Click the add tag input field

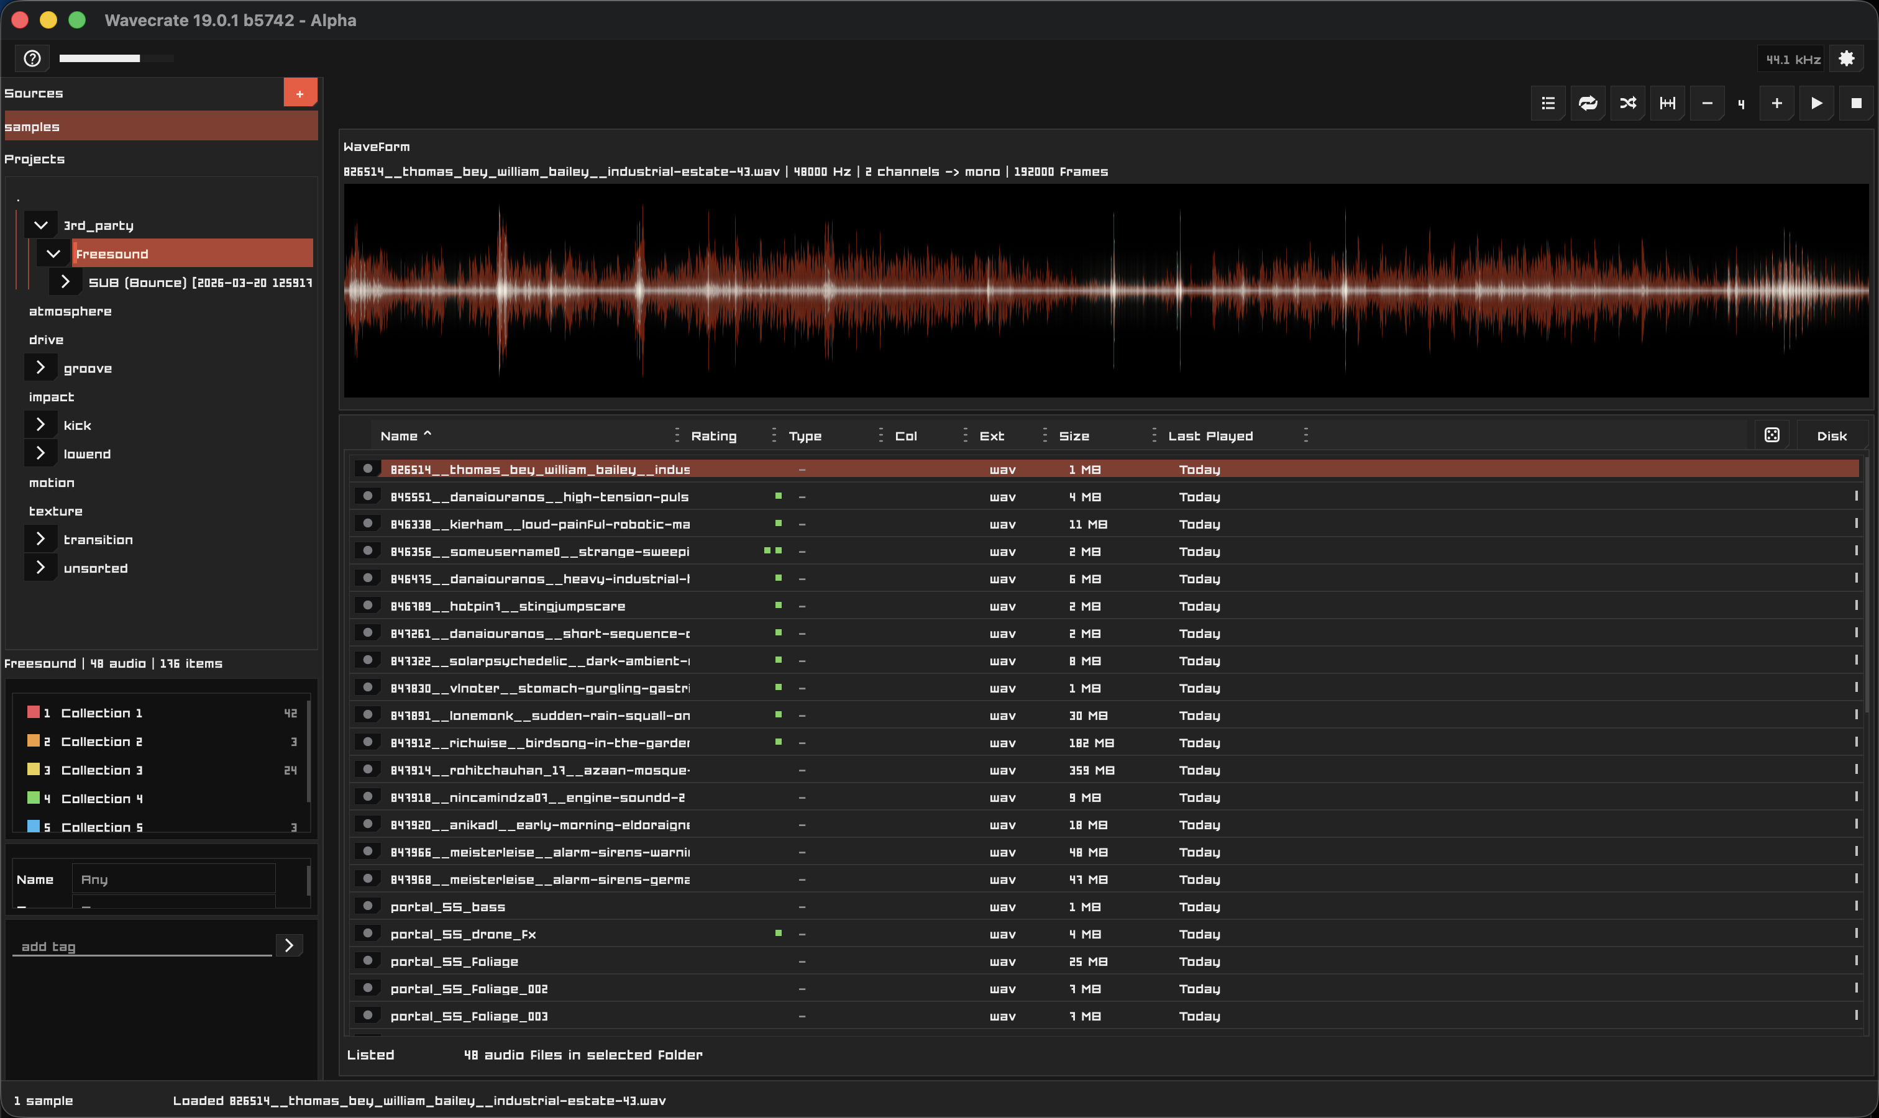tap(142, 946)
